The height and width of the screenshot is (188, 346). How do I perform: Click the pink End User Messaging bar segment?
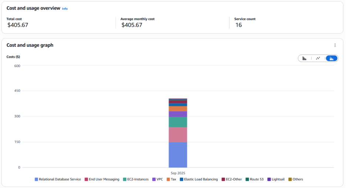(x=178, y=135)
